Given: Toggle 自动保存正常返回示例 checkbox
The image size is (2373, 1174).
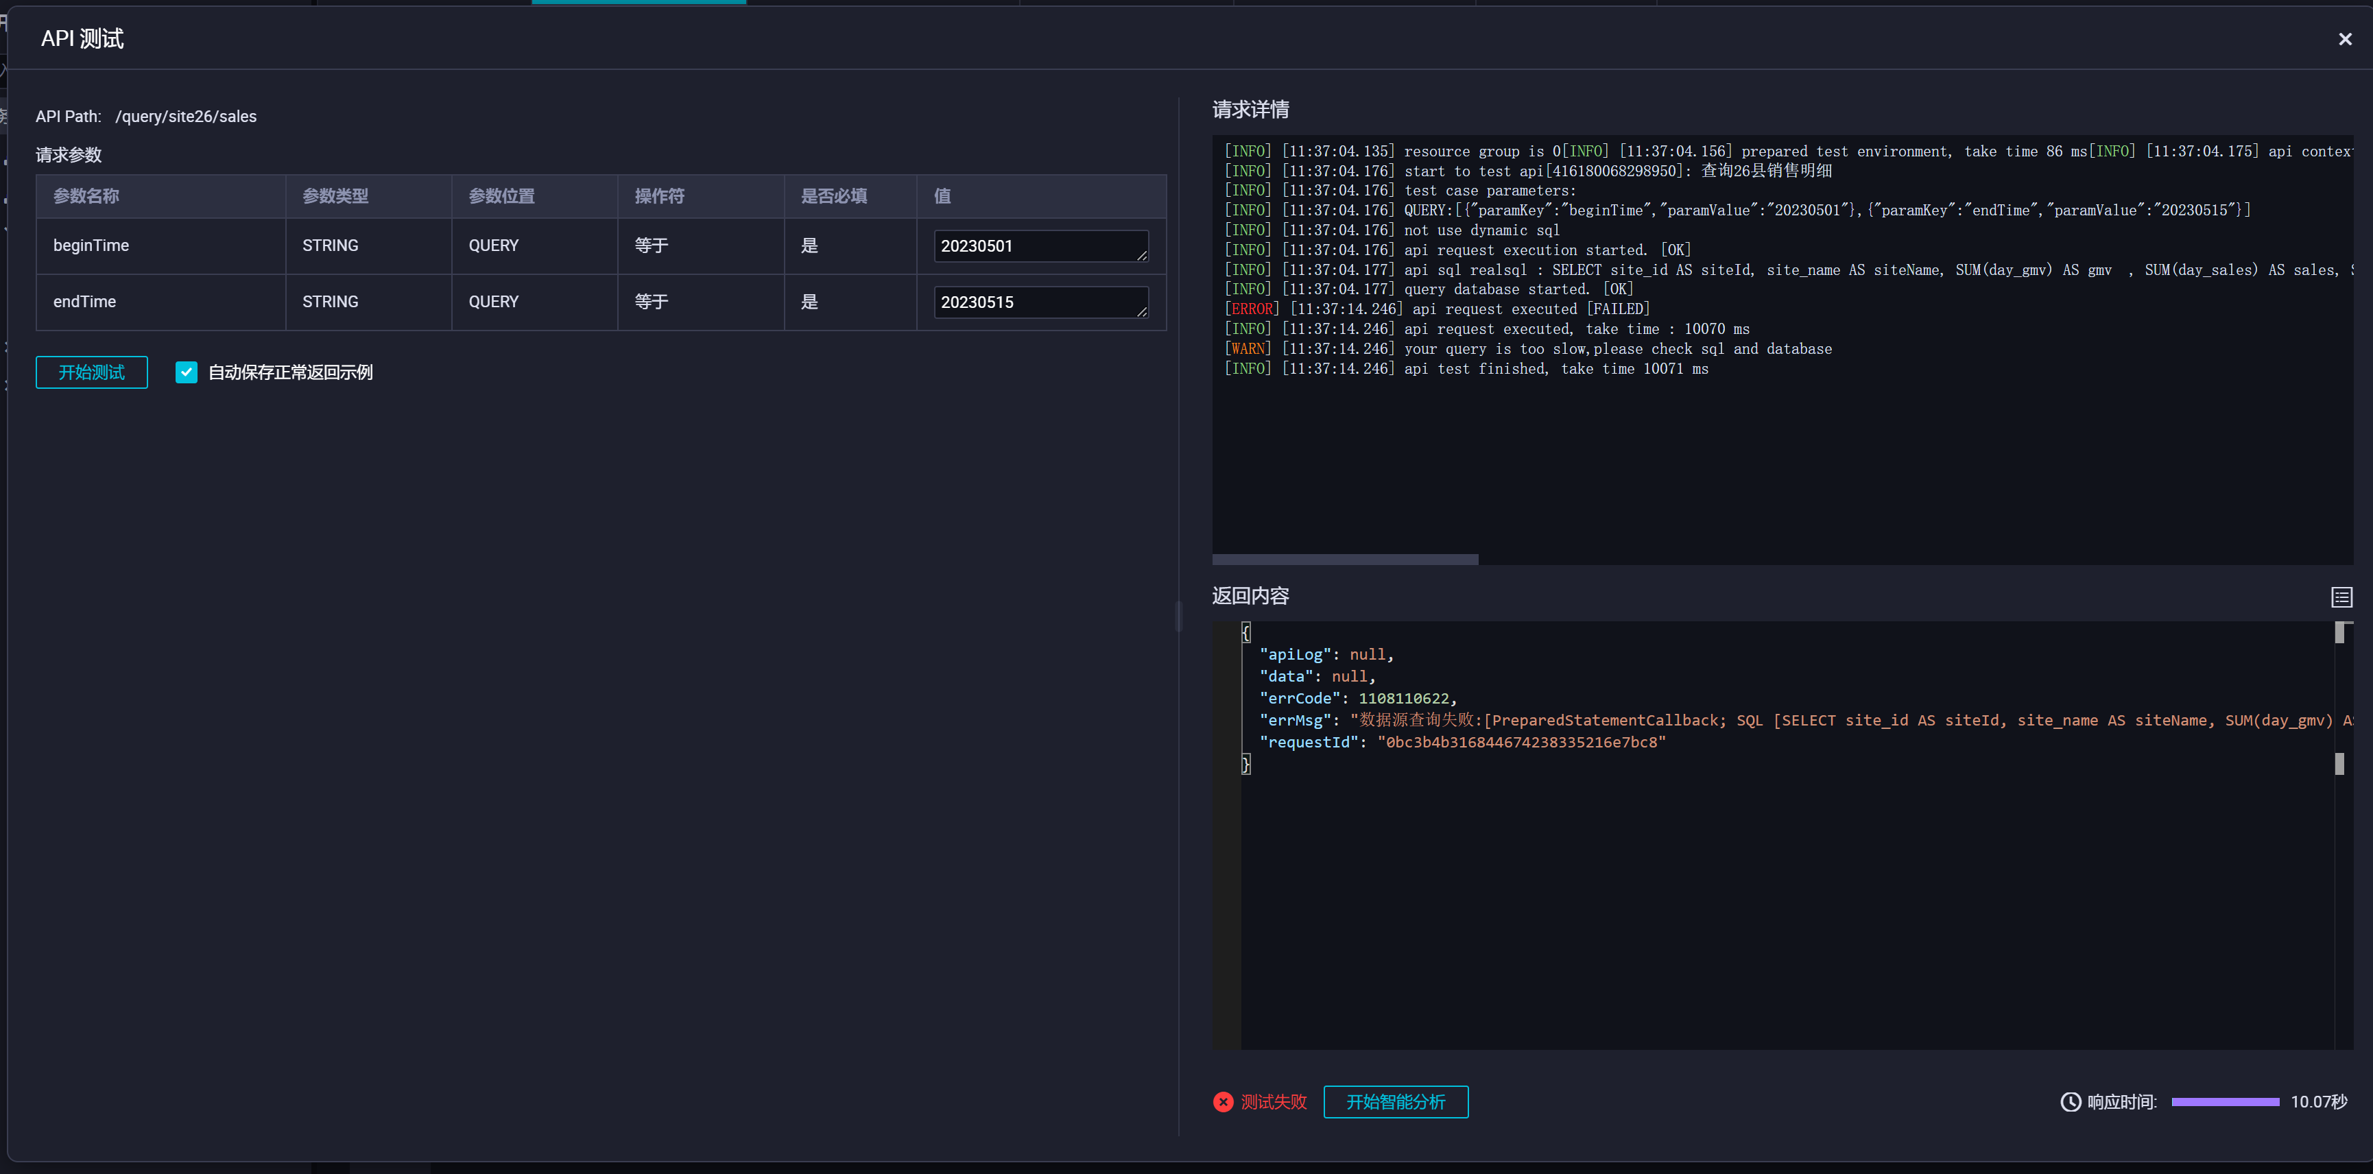Looking at the screenshot, I should (186, 372).
